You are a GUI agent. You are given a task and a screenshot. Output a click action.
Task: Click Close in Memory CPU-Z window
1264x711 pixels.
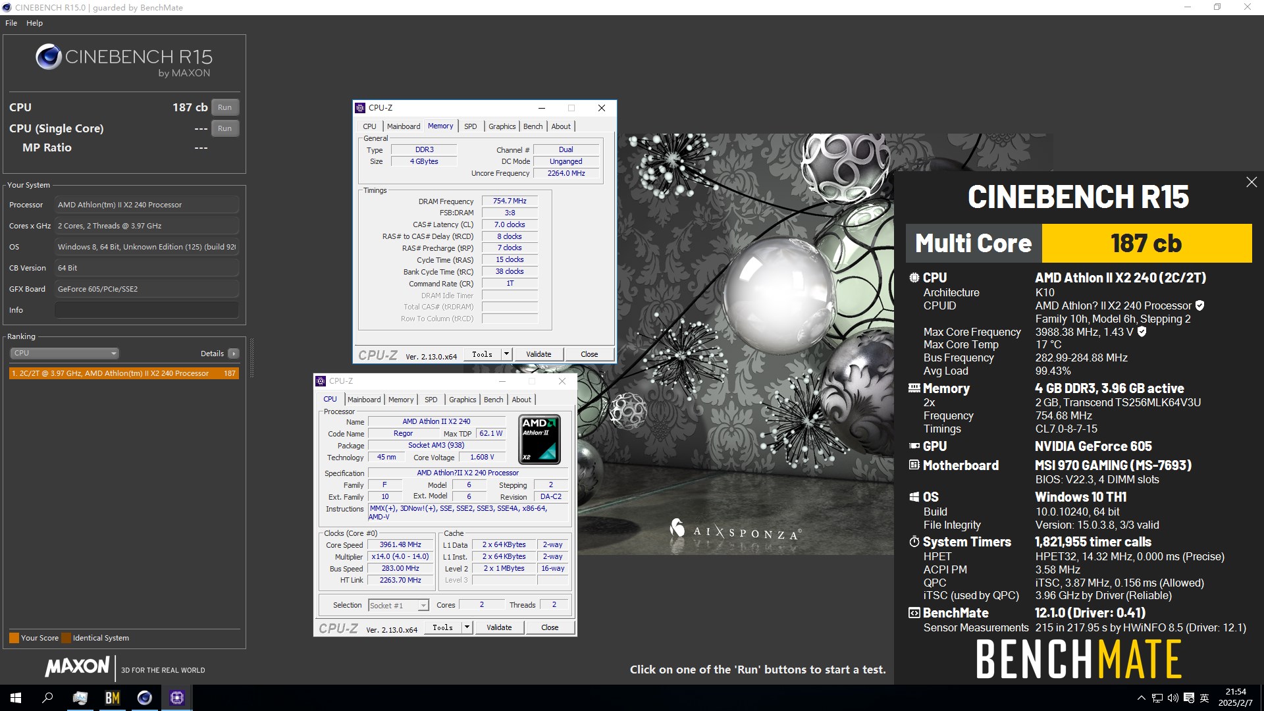[x=589, y=354]
